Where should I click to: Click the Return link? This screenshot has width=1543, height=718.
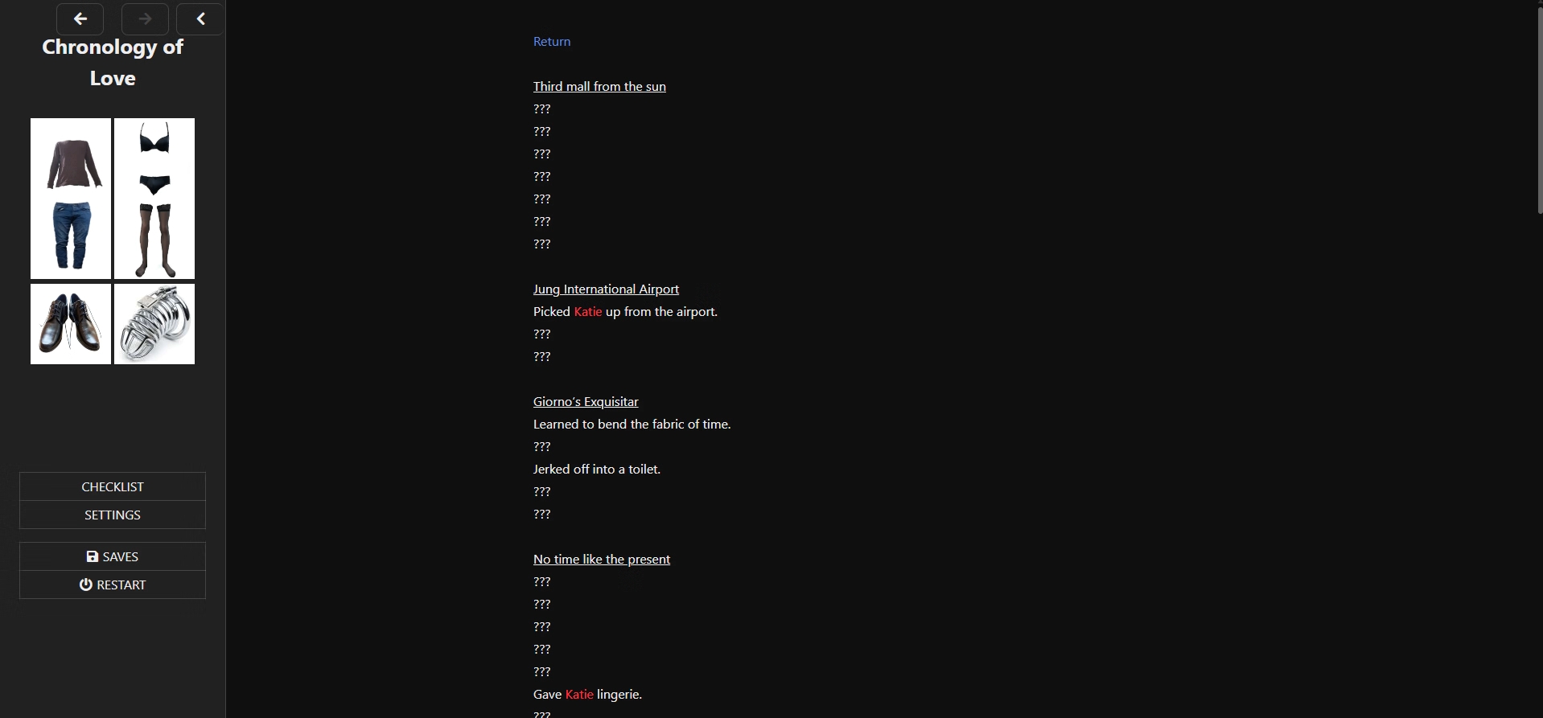click(552, 42)
